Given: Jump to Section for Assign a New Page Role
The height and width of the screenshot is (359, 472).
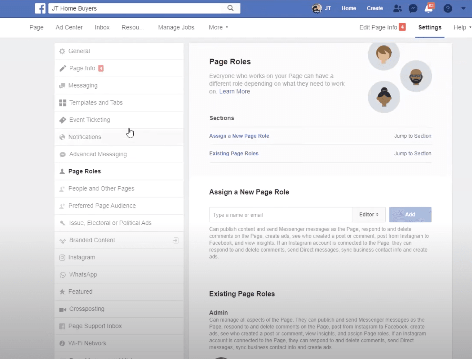Looking at the screenshot, I should tap(413, 136).
